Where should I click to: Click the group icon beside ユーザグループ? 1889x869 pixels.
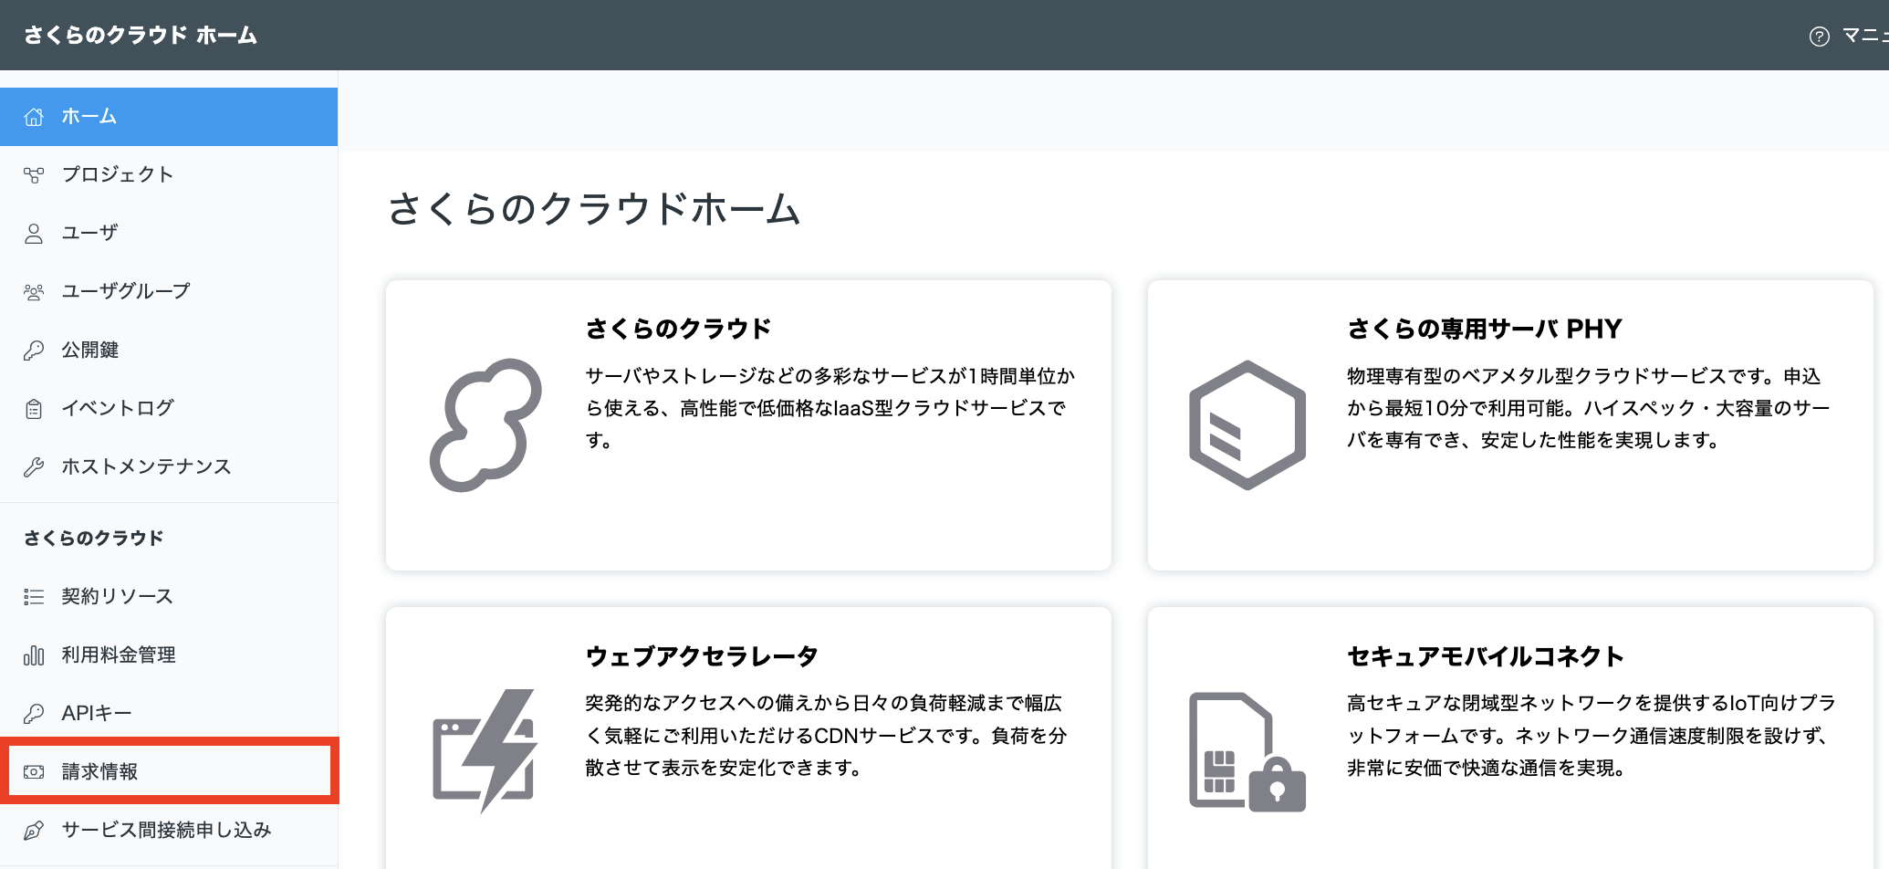tap(34, 292)
